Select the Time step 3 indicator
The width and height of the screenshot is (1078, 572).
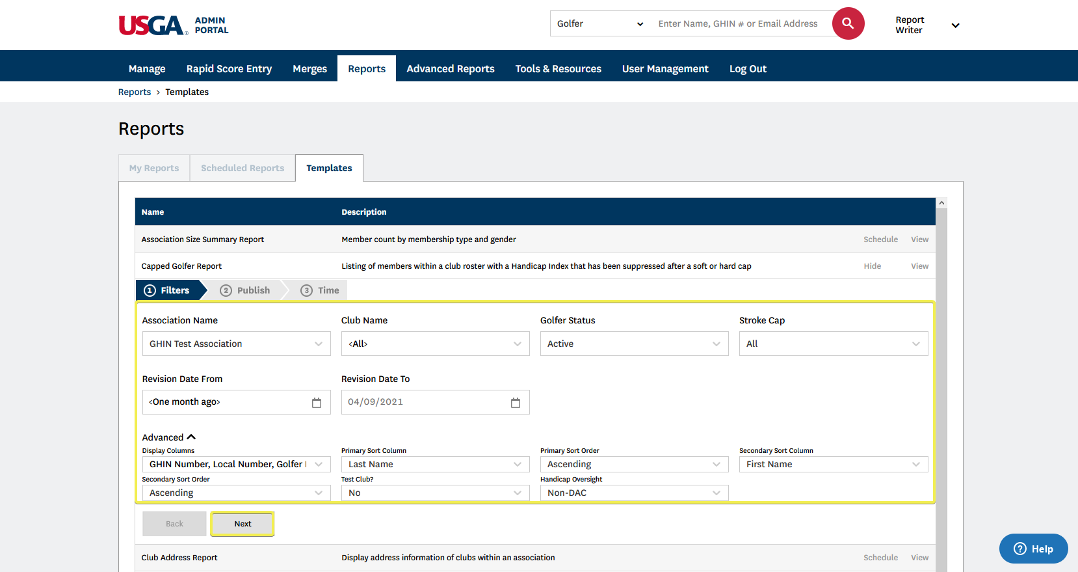pyautogui.click(x=320, y=290)
